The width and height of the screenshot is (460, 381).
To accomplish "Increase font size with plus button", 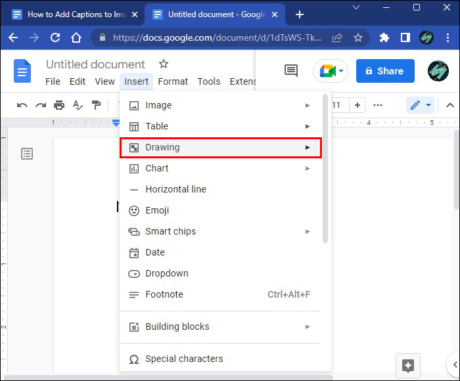I will click(357, 105).
